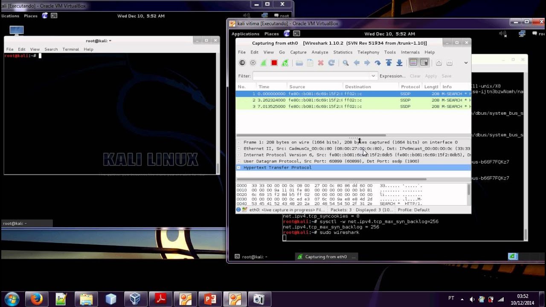
Task: Expand the Hypertext Transfer Protocol row
Action: coord(239,168)
